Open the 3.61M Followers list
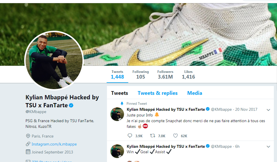277x162 pixels. 165,74
